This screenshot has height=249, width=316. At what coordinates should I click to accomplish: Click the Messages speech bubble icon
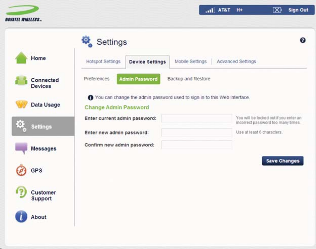(x=21, y=148)
